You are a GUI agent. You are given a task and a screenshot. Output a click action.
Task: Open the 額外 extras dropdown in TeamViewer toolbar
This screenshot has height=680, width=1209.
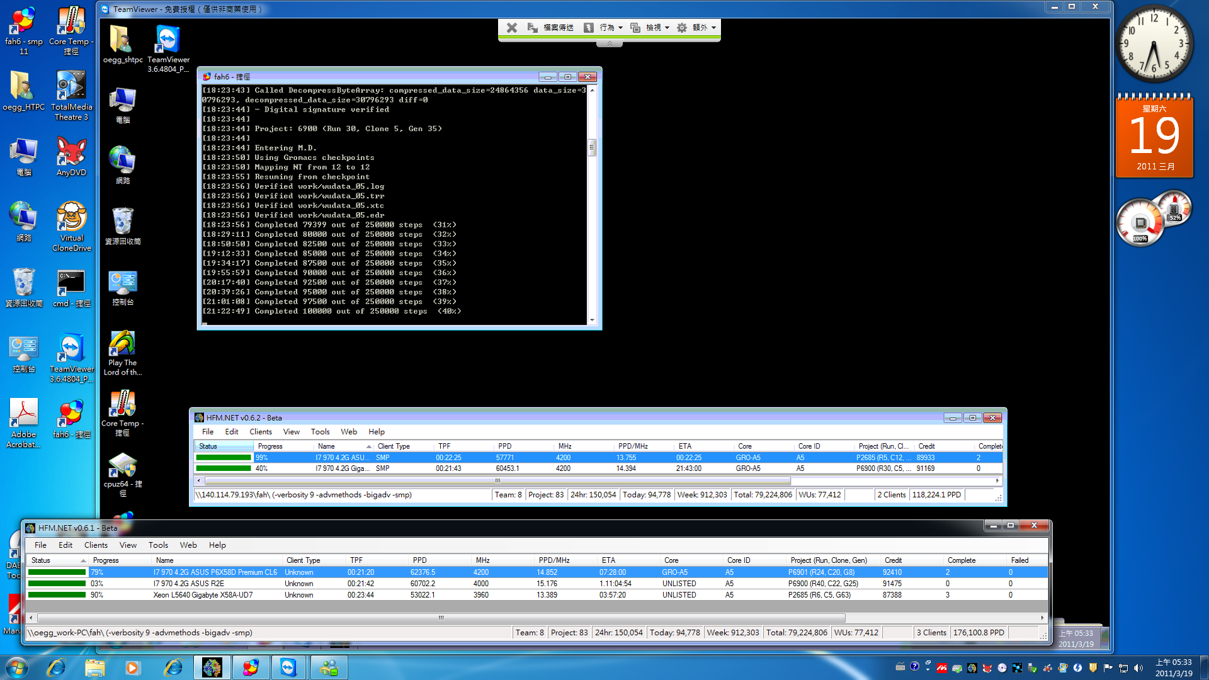click(x=696, y=28)
